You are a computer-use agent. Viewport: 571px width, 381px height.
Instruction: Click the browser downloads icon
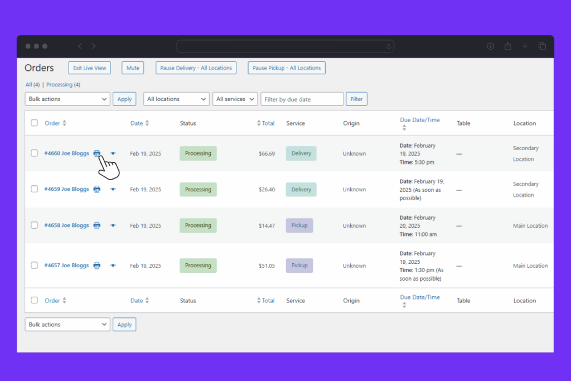[491, 46]
